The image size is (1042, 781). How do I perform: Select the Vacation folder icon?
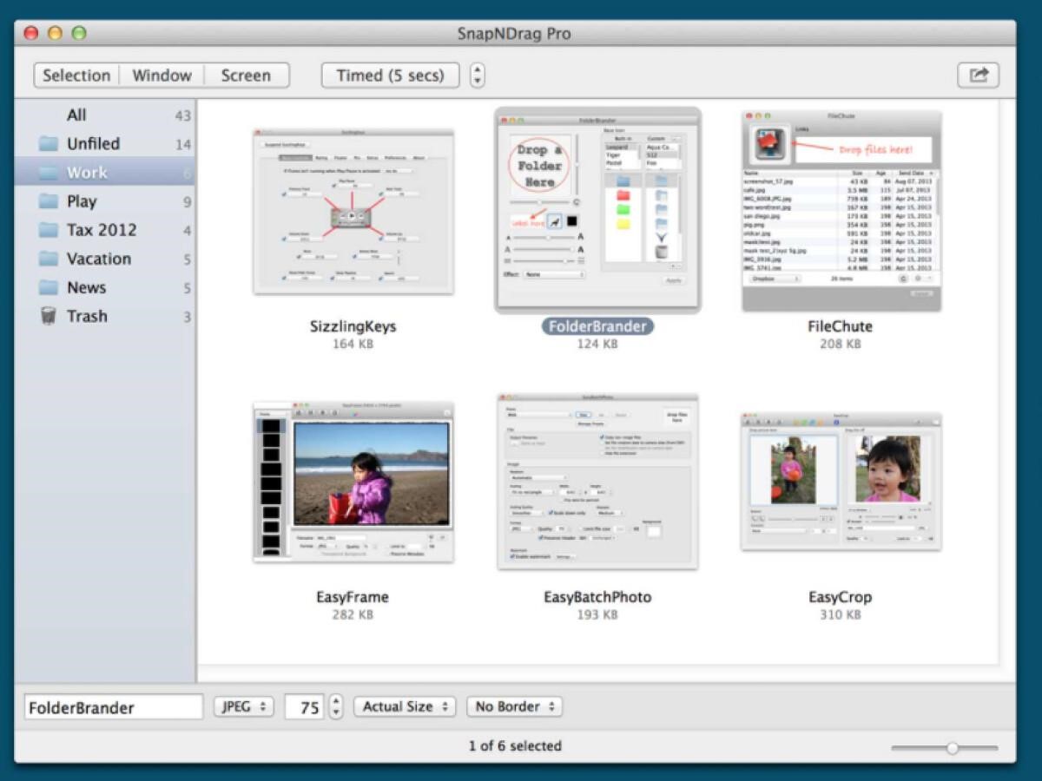coord(49,259)
